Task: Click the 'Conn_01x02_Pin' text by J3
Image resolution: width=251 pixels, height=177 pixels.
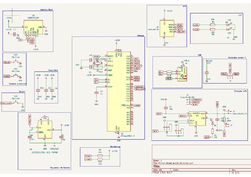Action: [x=240, y=114]
